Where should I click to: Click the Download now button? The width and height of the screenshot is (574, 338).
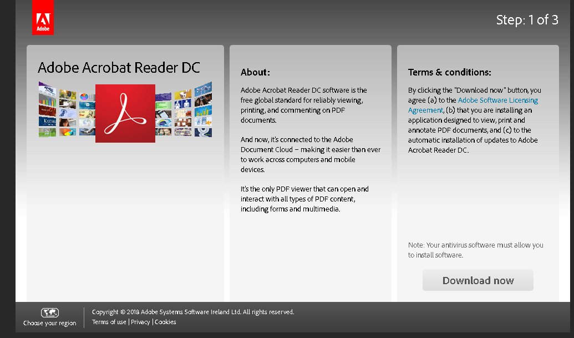click(x=478, y=280)
